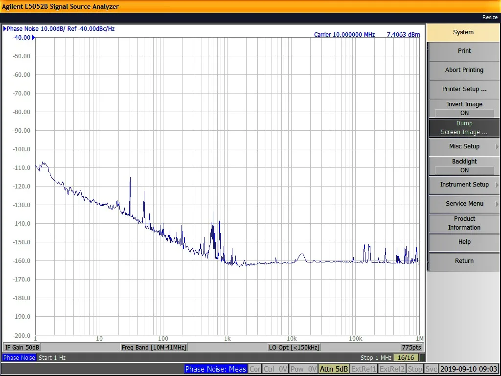Select the Phase Noise trace title arrow
Viewport: 501px width, 376px height.
pyautogui.click(x=5, y=29)
